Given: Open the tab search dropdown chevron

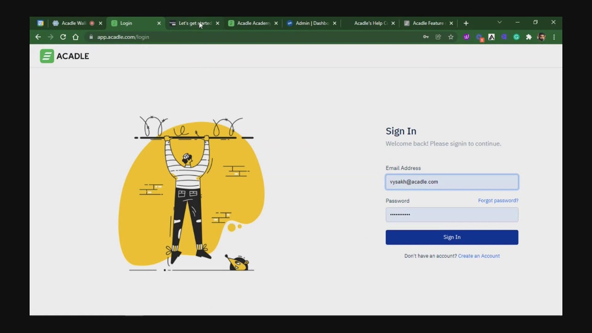Looking at the screenshot, I should pyautogui.click(x=499, y=22).
